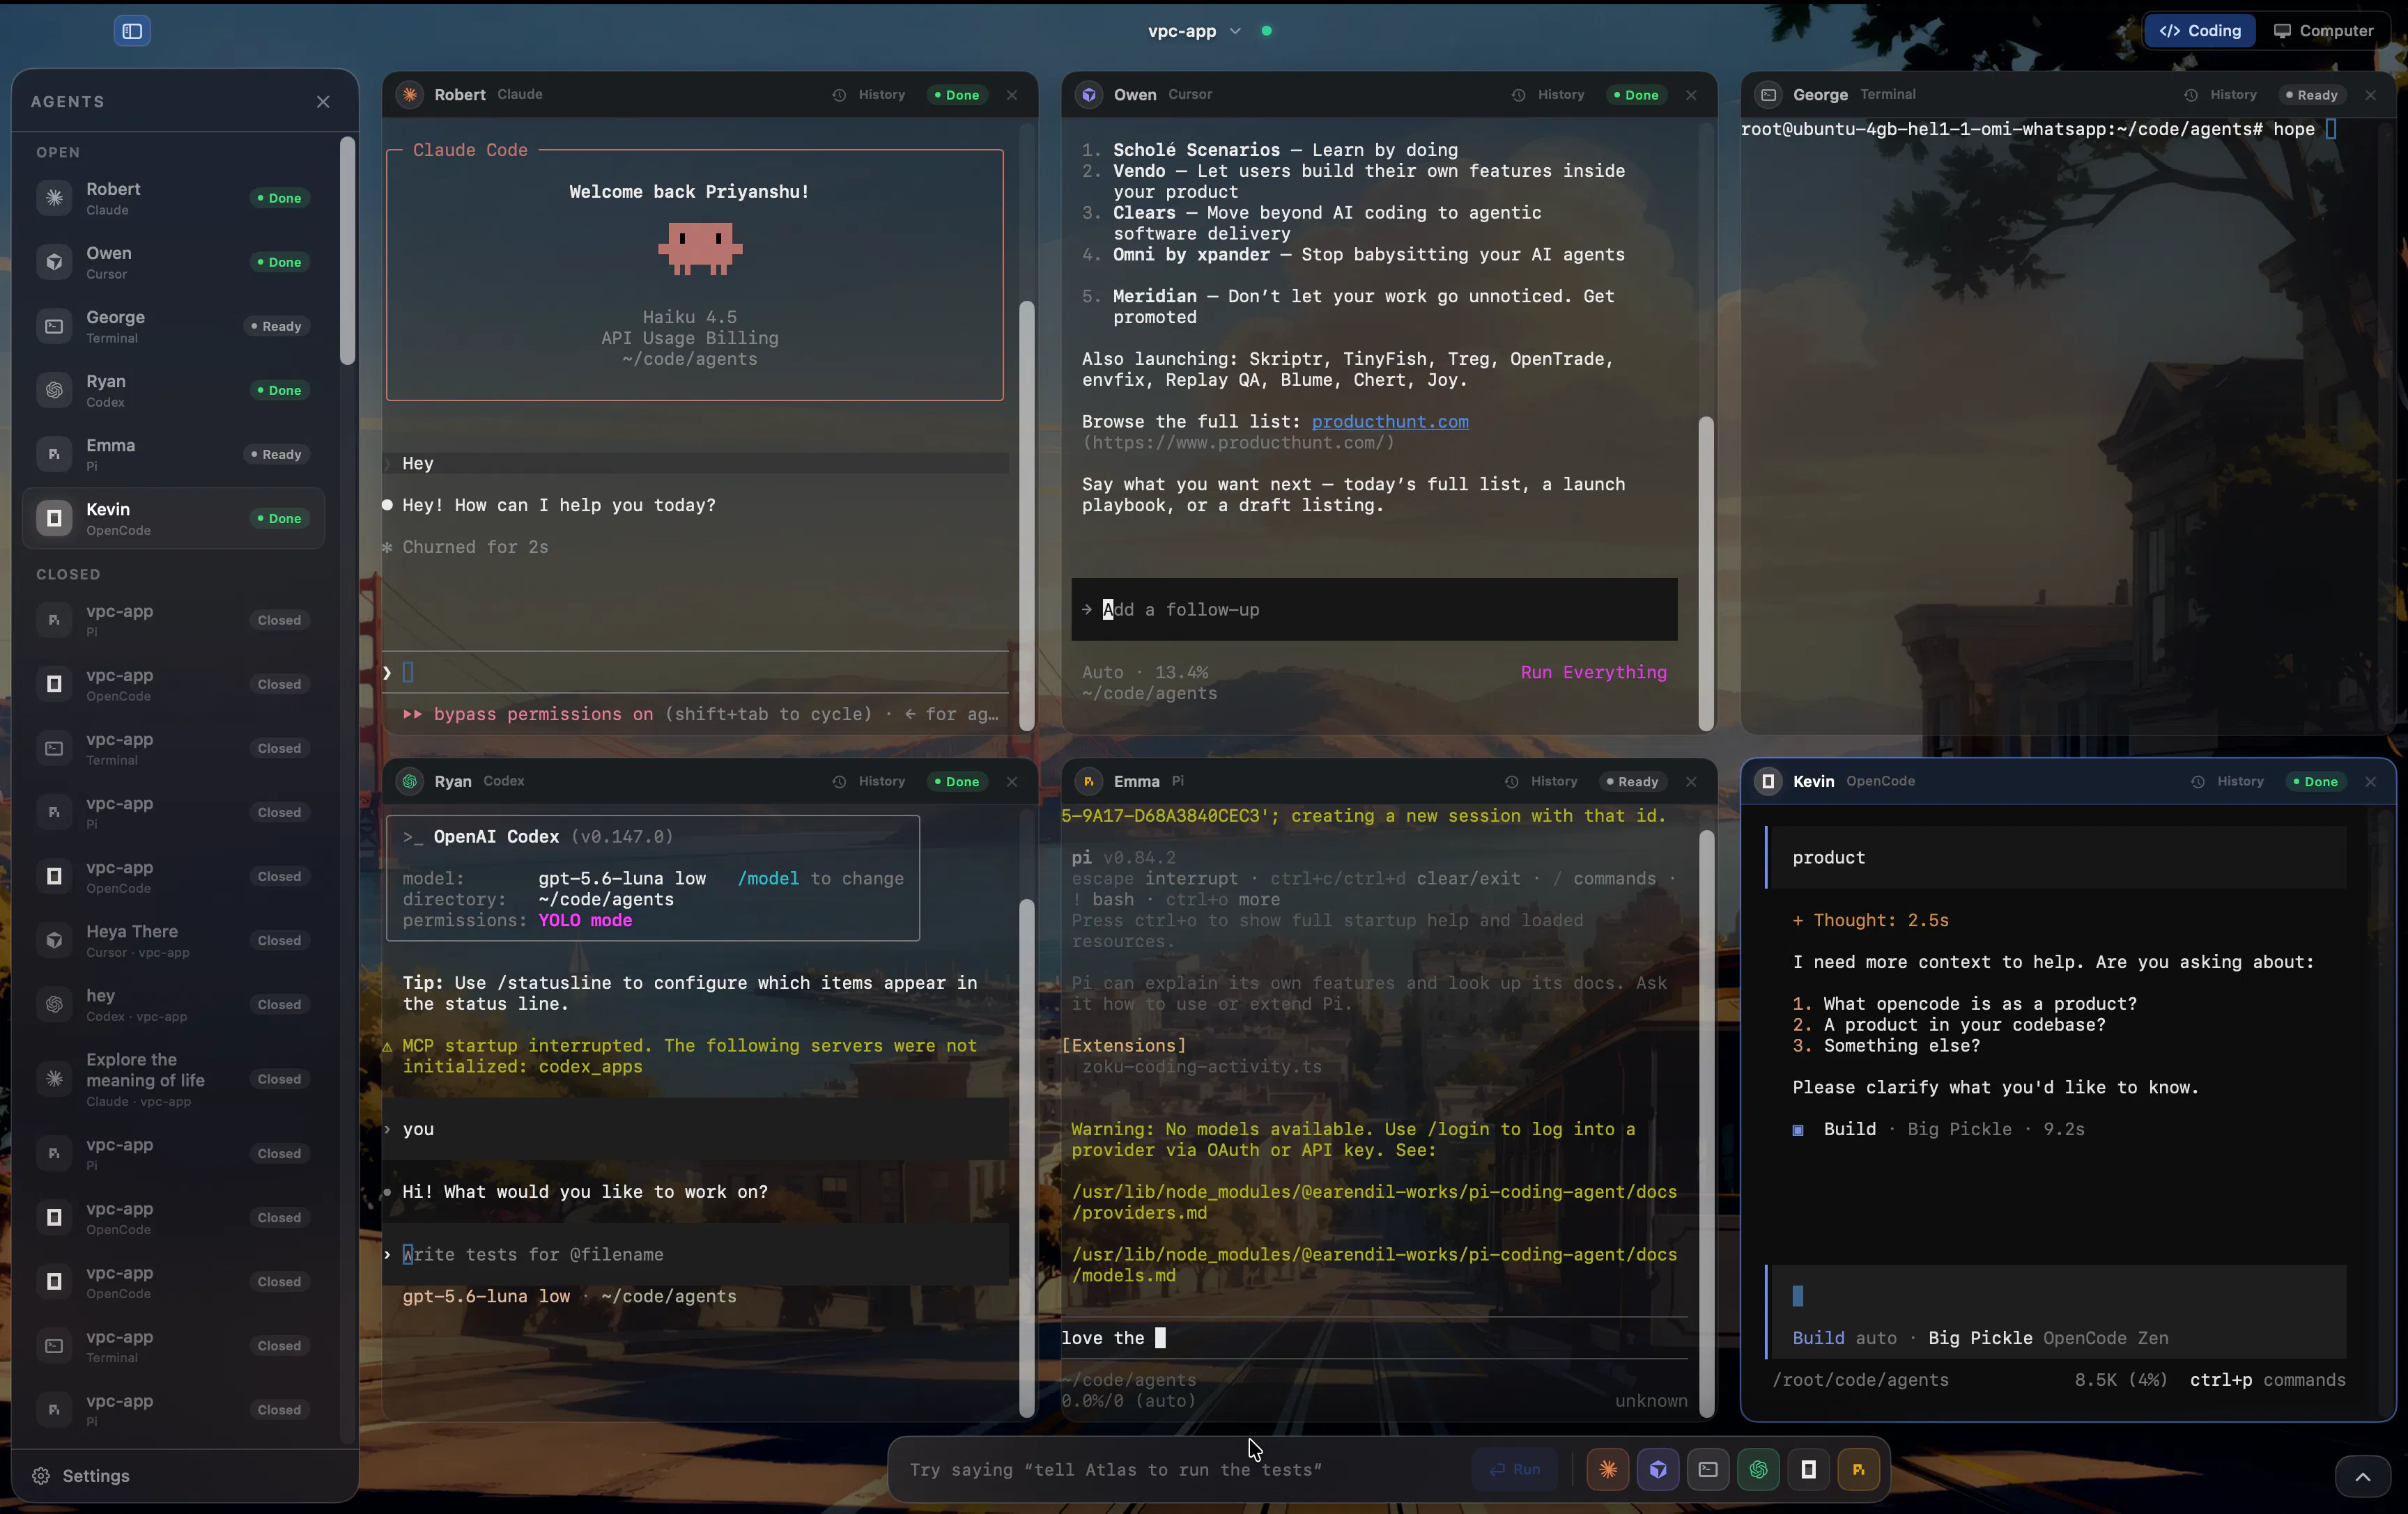Launch Terminal from bottom bar icon

click(x=1708, y=1470)
